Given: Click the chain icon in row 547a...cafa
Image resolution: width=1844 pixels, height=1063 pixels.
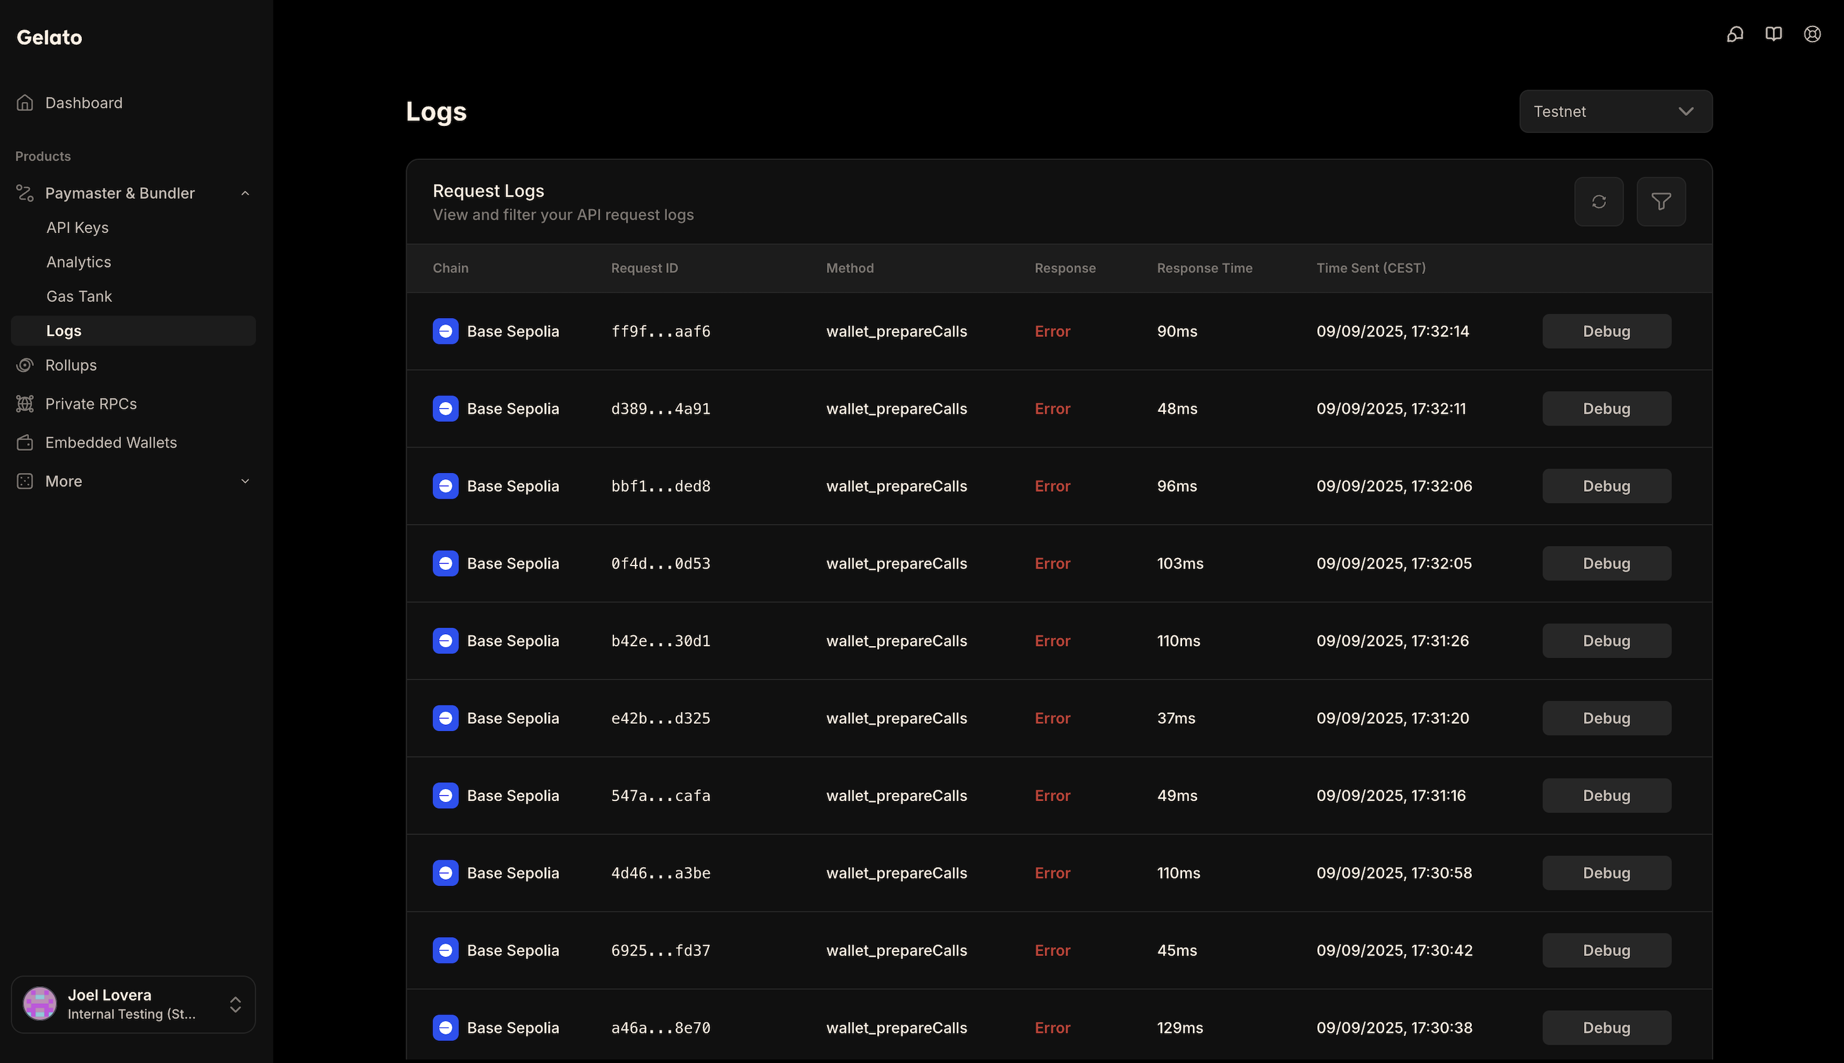Looking at the screenshot, I should click(x=445, y=796).
